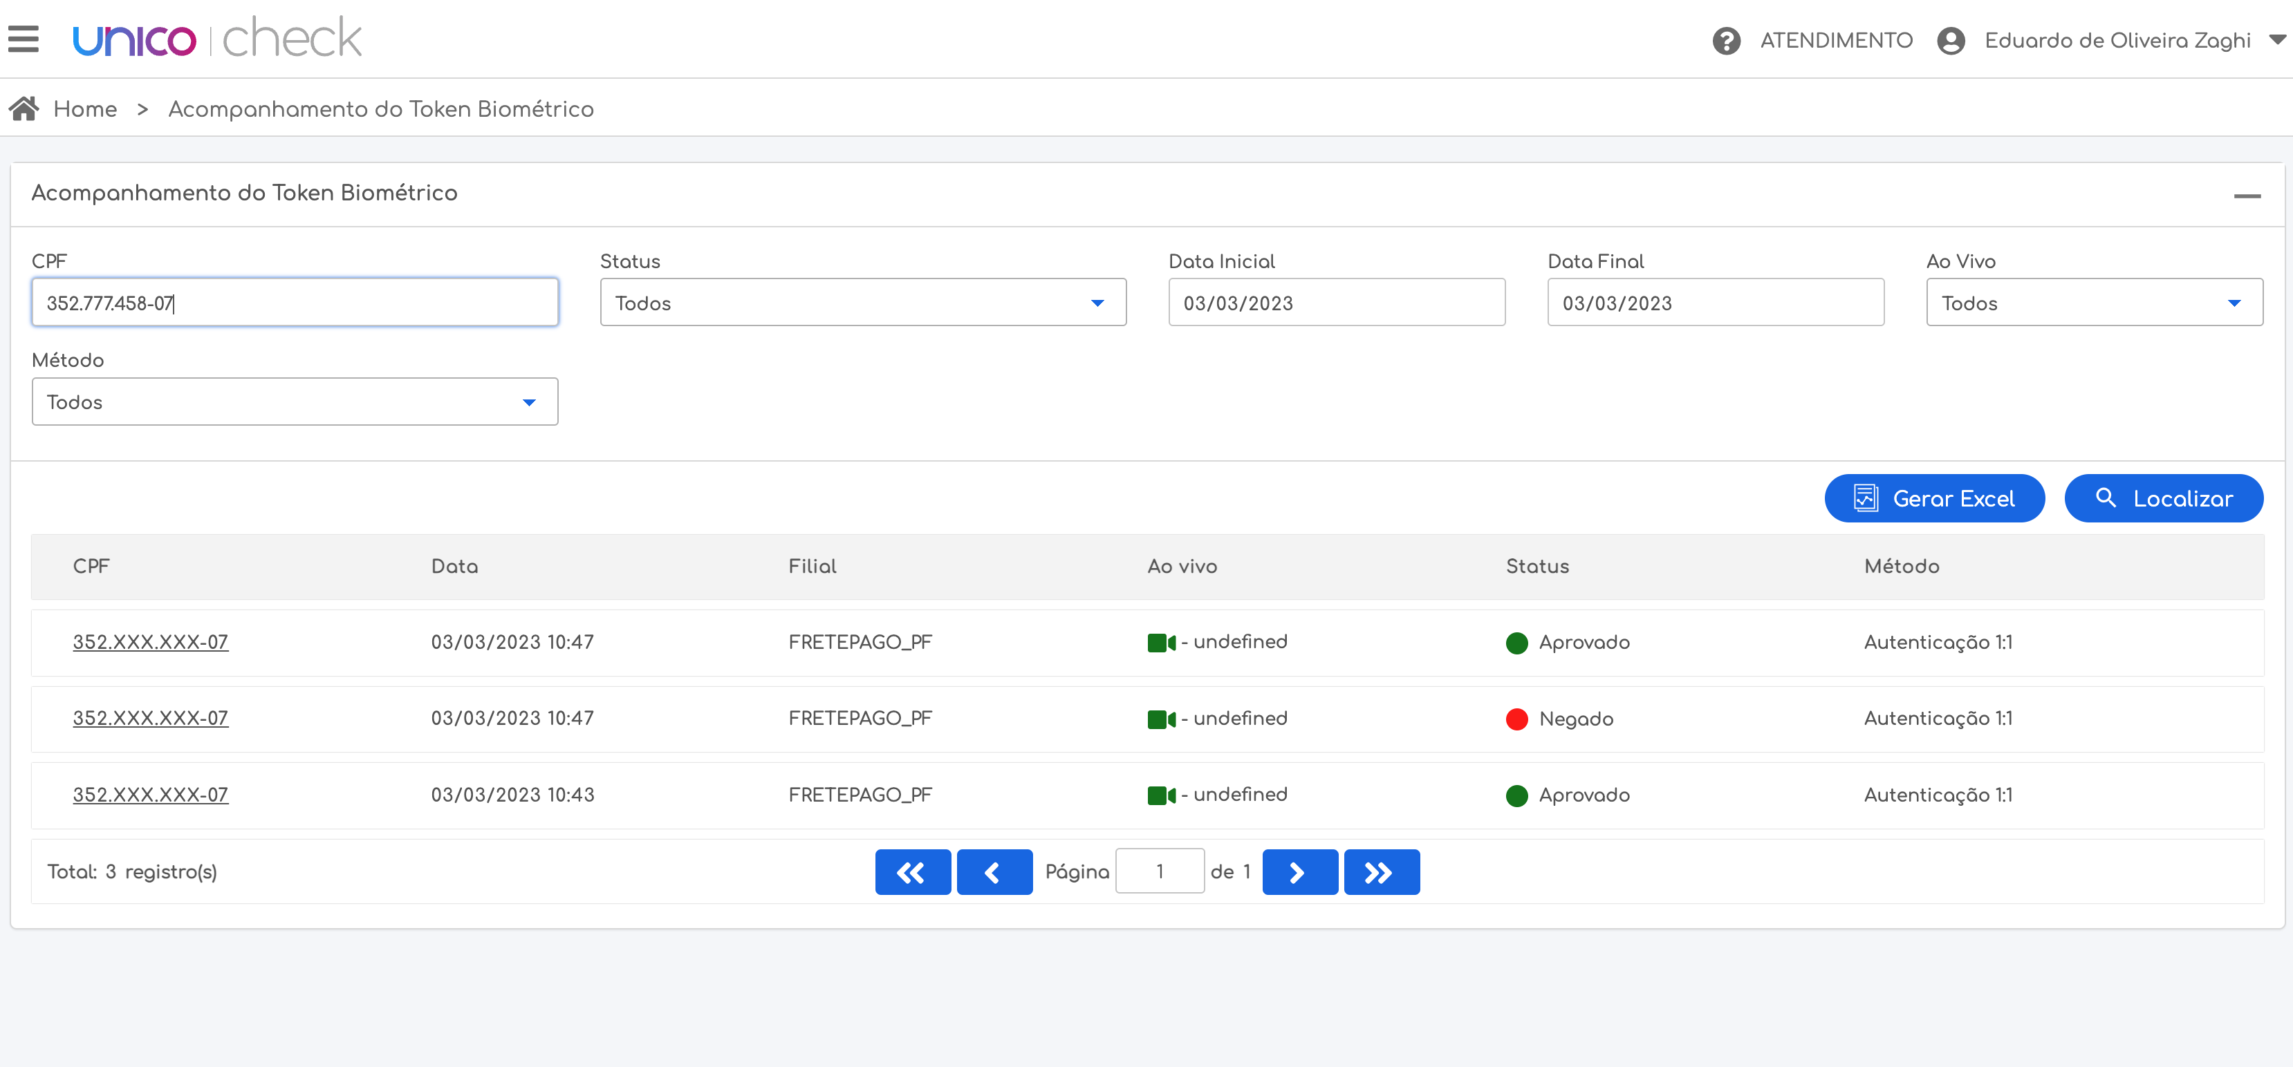2293x1067 pixels.
Task: Collapse the Acompanhamento panel with minus icon
Action: 2247,195
